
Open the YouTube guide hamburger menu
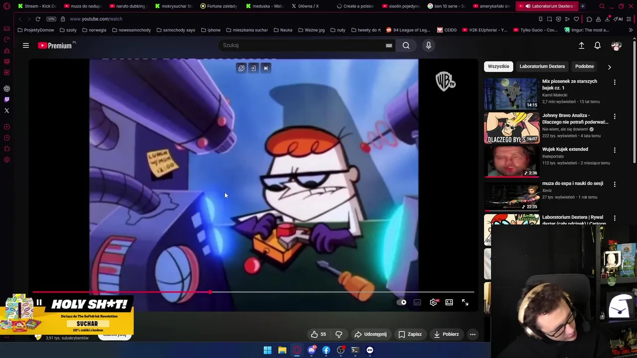click(26, 45)
